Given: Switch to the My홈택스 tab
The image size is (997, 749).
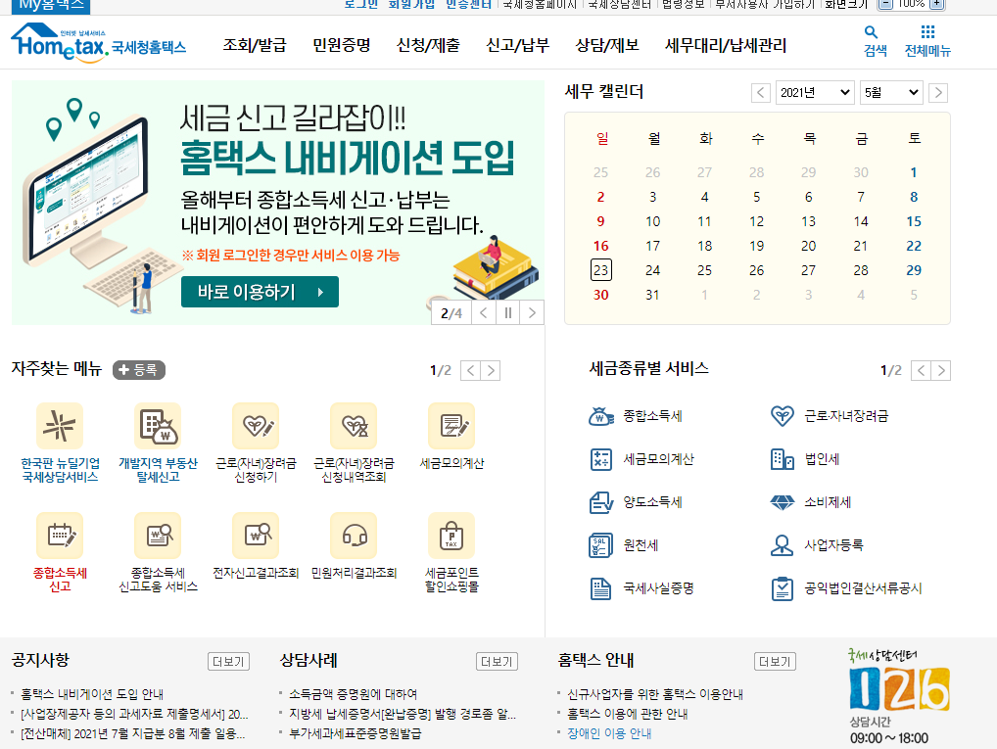Looking at the screenshot, I should 51,6.
